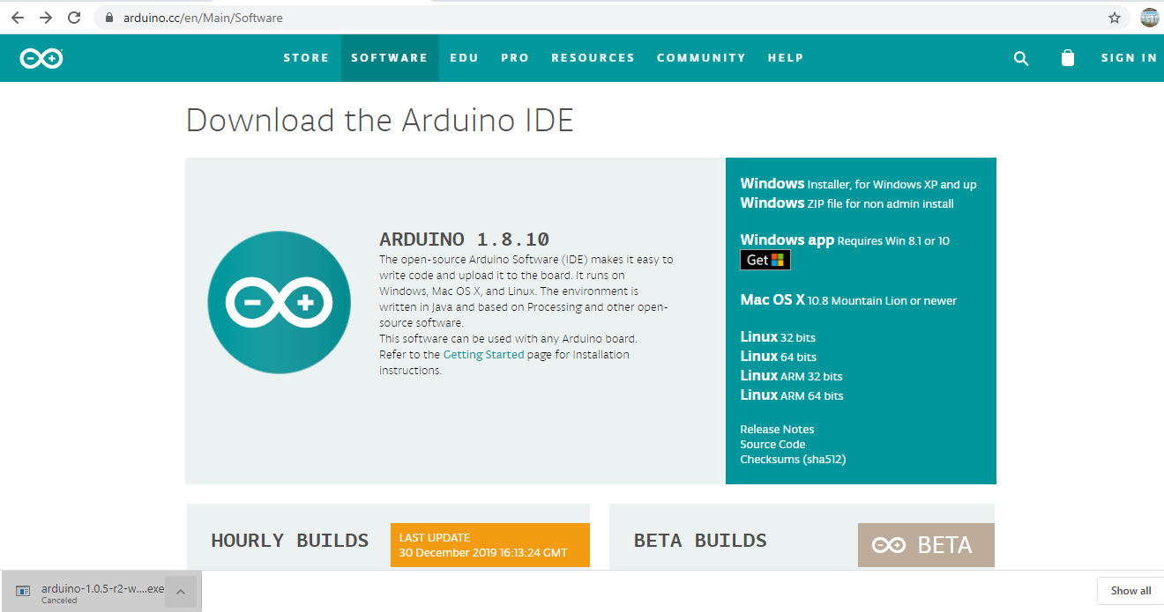The width and height of the screenshot is (1164, 612).
Task: Open the Getting Started link
Action: point(483,354)
